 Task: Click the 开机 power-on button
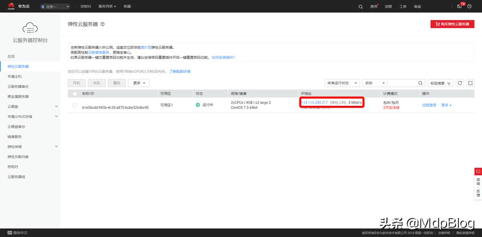(77, 83)
